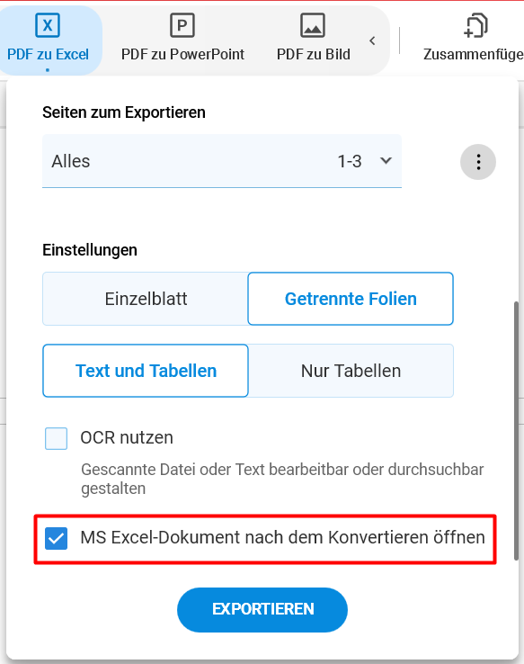Expand the page range dropdown arrow
Screen dimensions: 524x664
pos(386,161)
